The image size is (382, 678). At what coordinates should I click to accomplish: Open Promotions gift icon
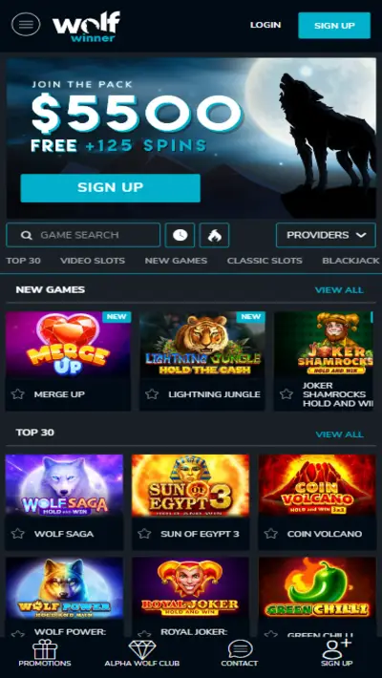pos(45,649)
